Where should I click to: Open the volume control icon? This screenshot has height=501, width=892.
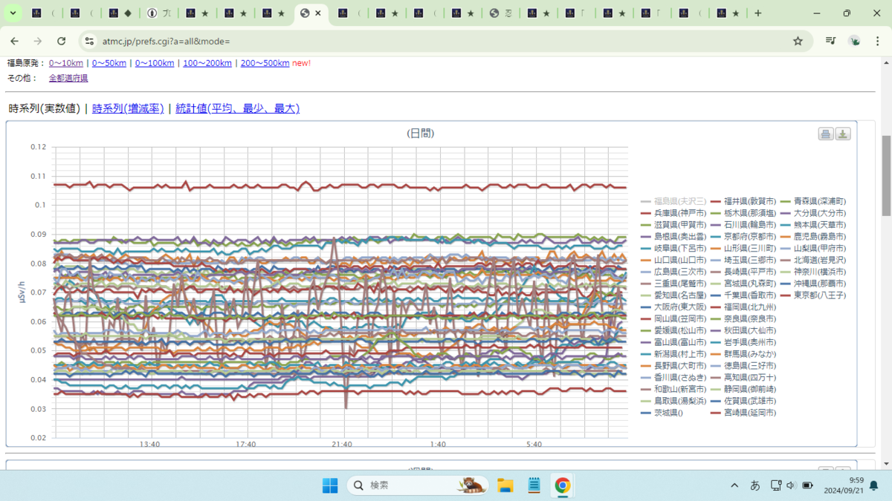coord(790,485)
